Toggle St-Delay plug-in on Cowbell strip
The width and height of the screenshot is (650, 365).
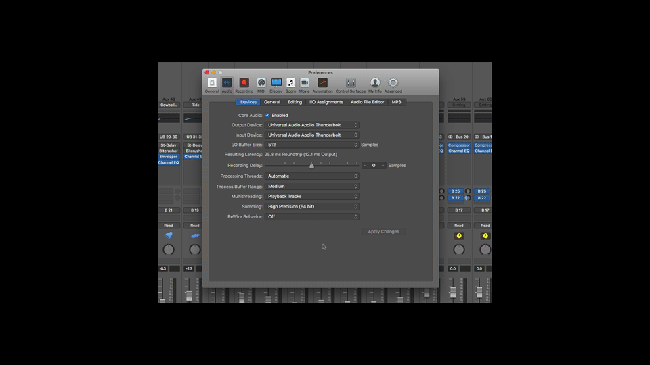169,145
